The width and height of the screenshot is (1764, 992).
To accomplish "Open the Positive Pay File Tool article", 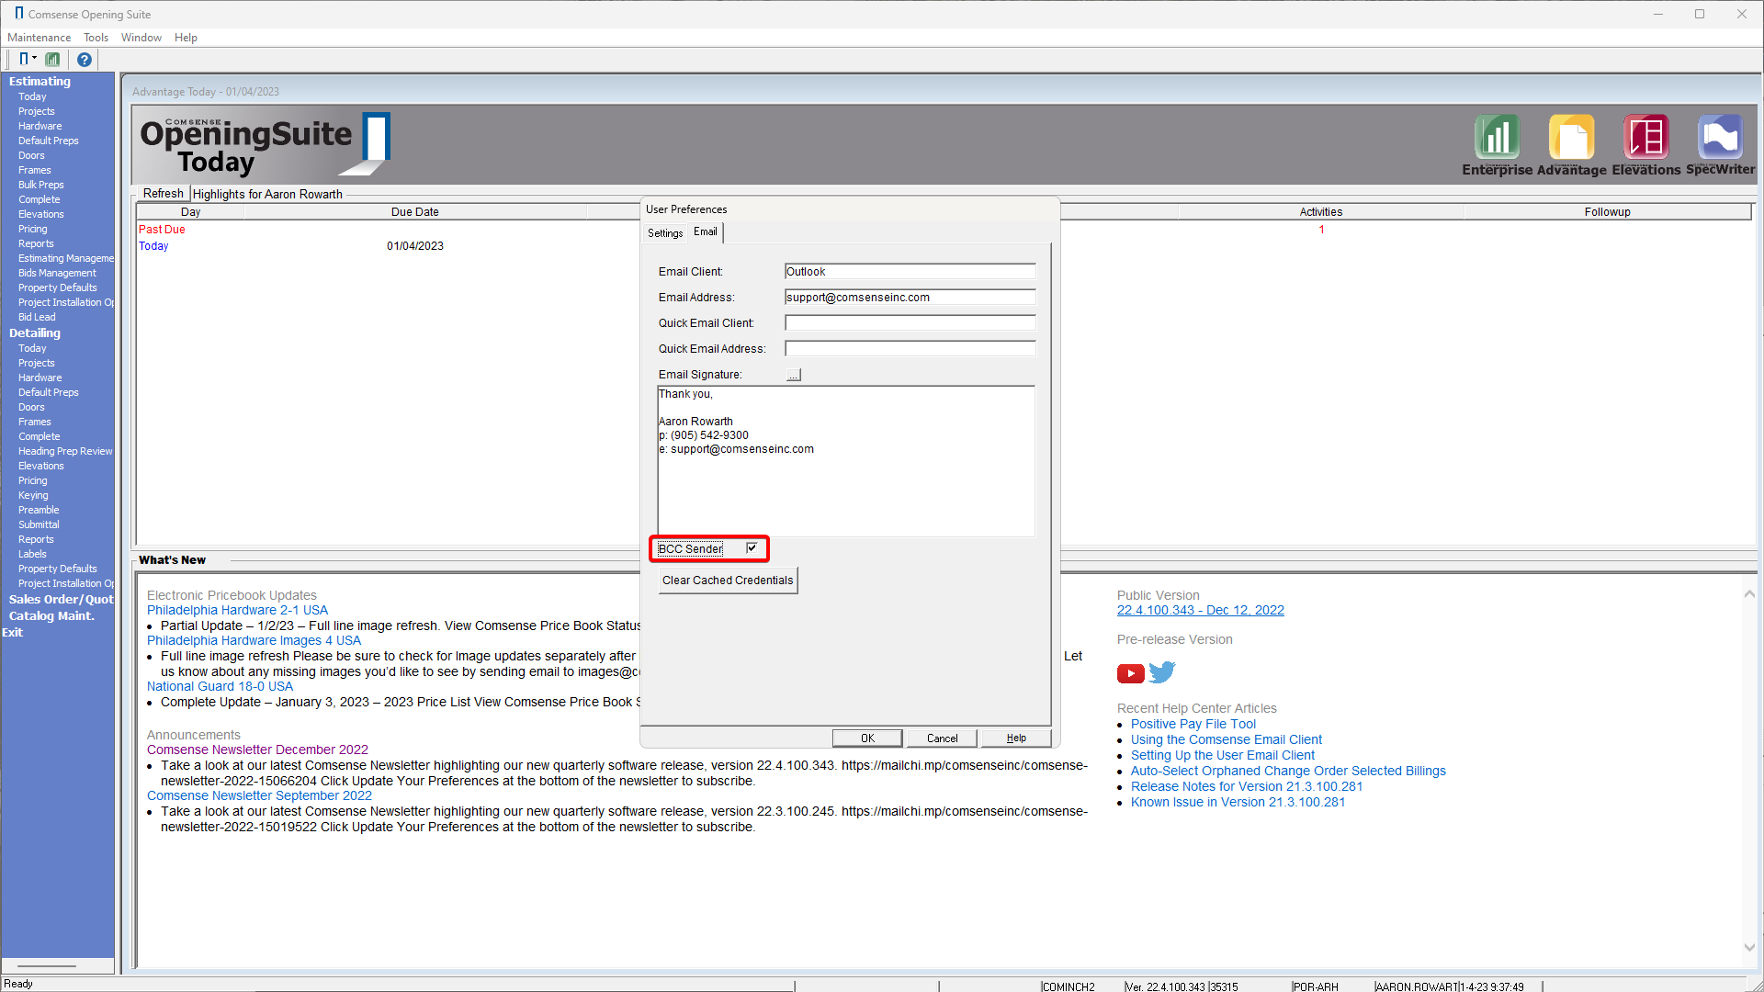I will pos(1193,724).
